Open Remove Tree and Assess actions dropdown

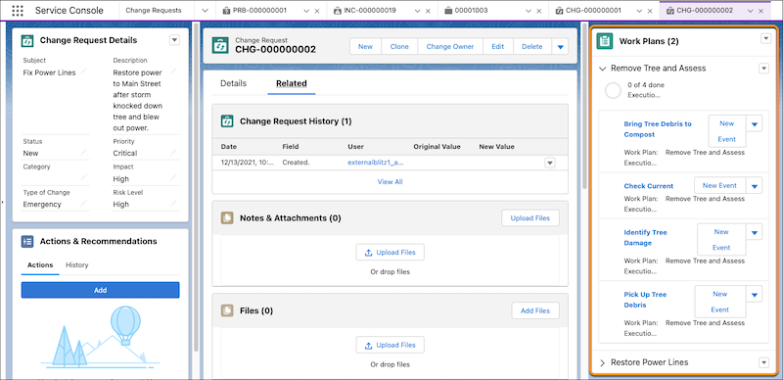click(764, 69)
